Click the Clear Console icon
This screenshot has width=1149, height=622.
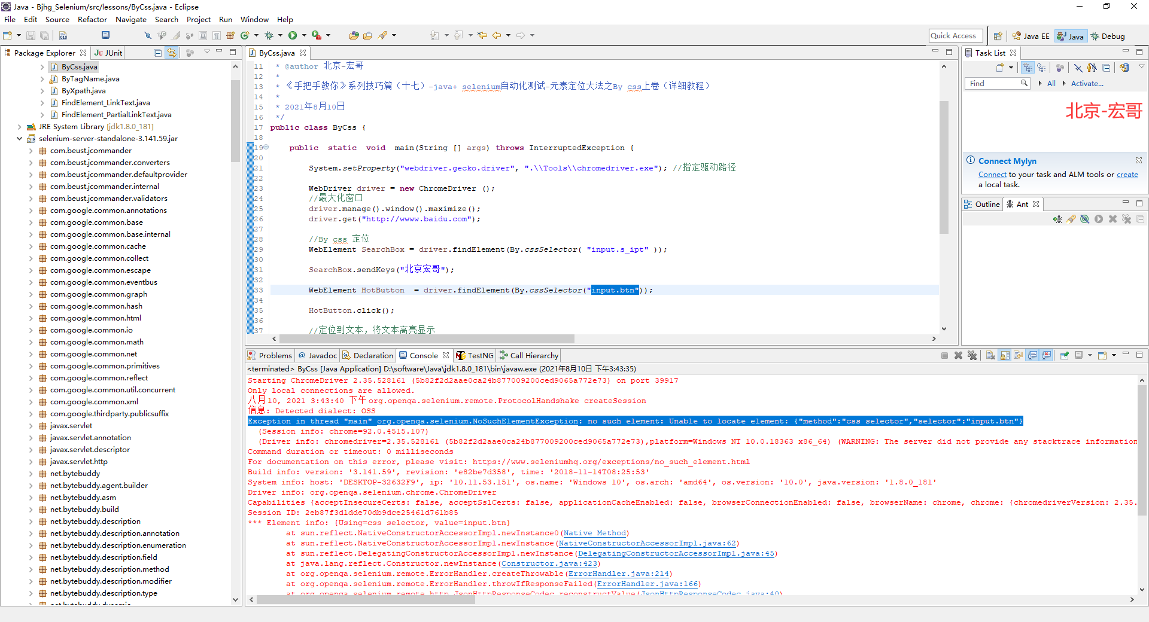pyautogui.click(x=990, y=356)
